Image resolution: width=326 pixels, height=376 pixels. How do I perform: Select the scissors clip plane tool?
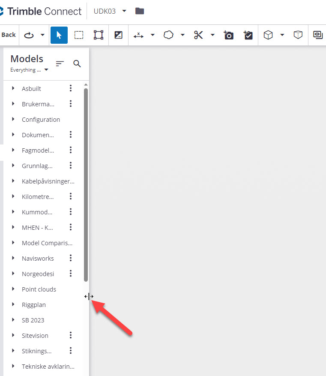point(198,35)
